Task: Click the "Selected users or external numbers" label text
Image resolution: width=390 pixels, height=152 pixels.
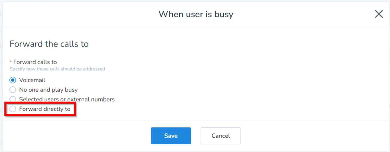Action: pyautogui.click(x=67, y=99)
